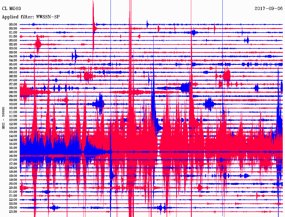
Task: Select the 23:00 time label
Action: click(13, 208)
